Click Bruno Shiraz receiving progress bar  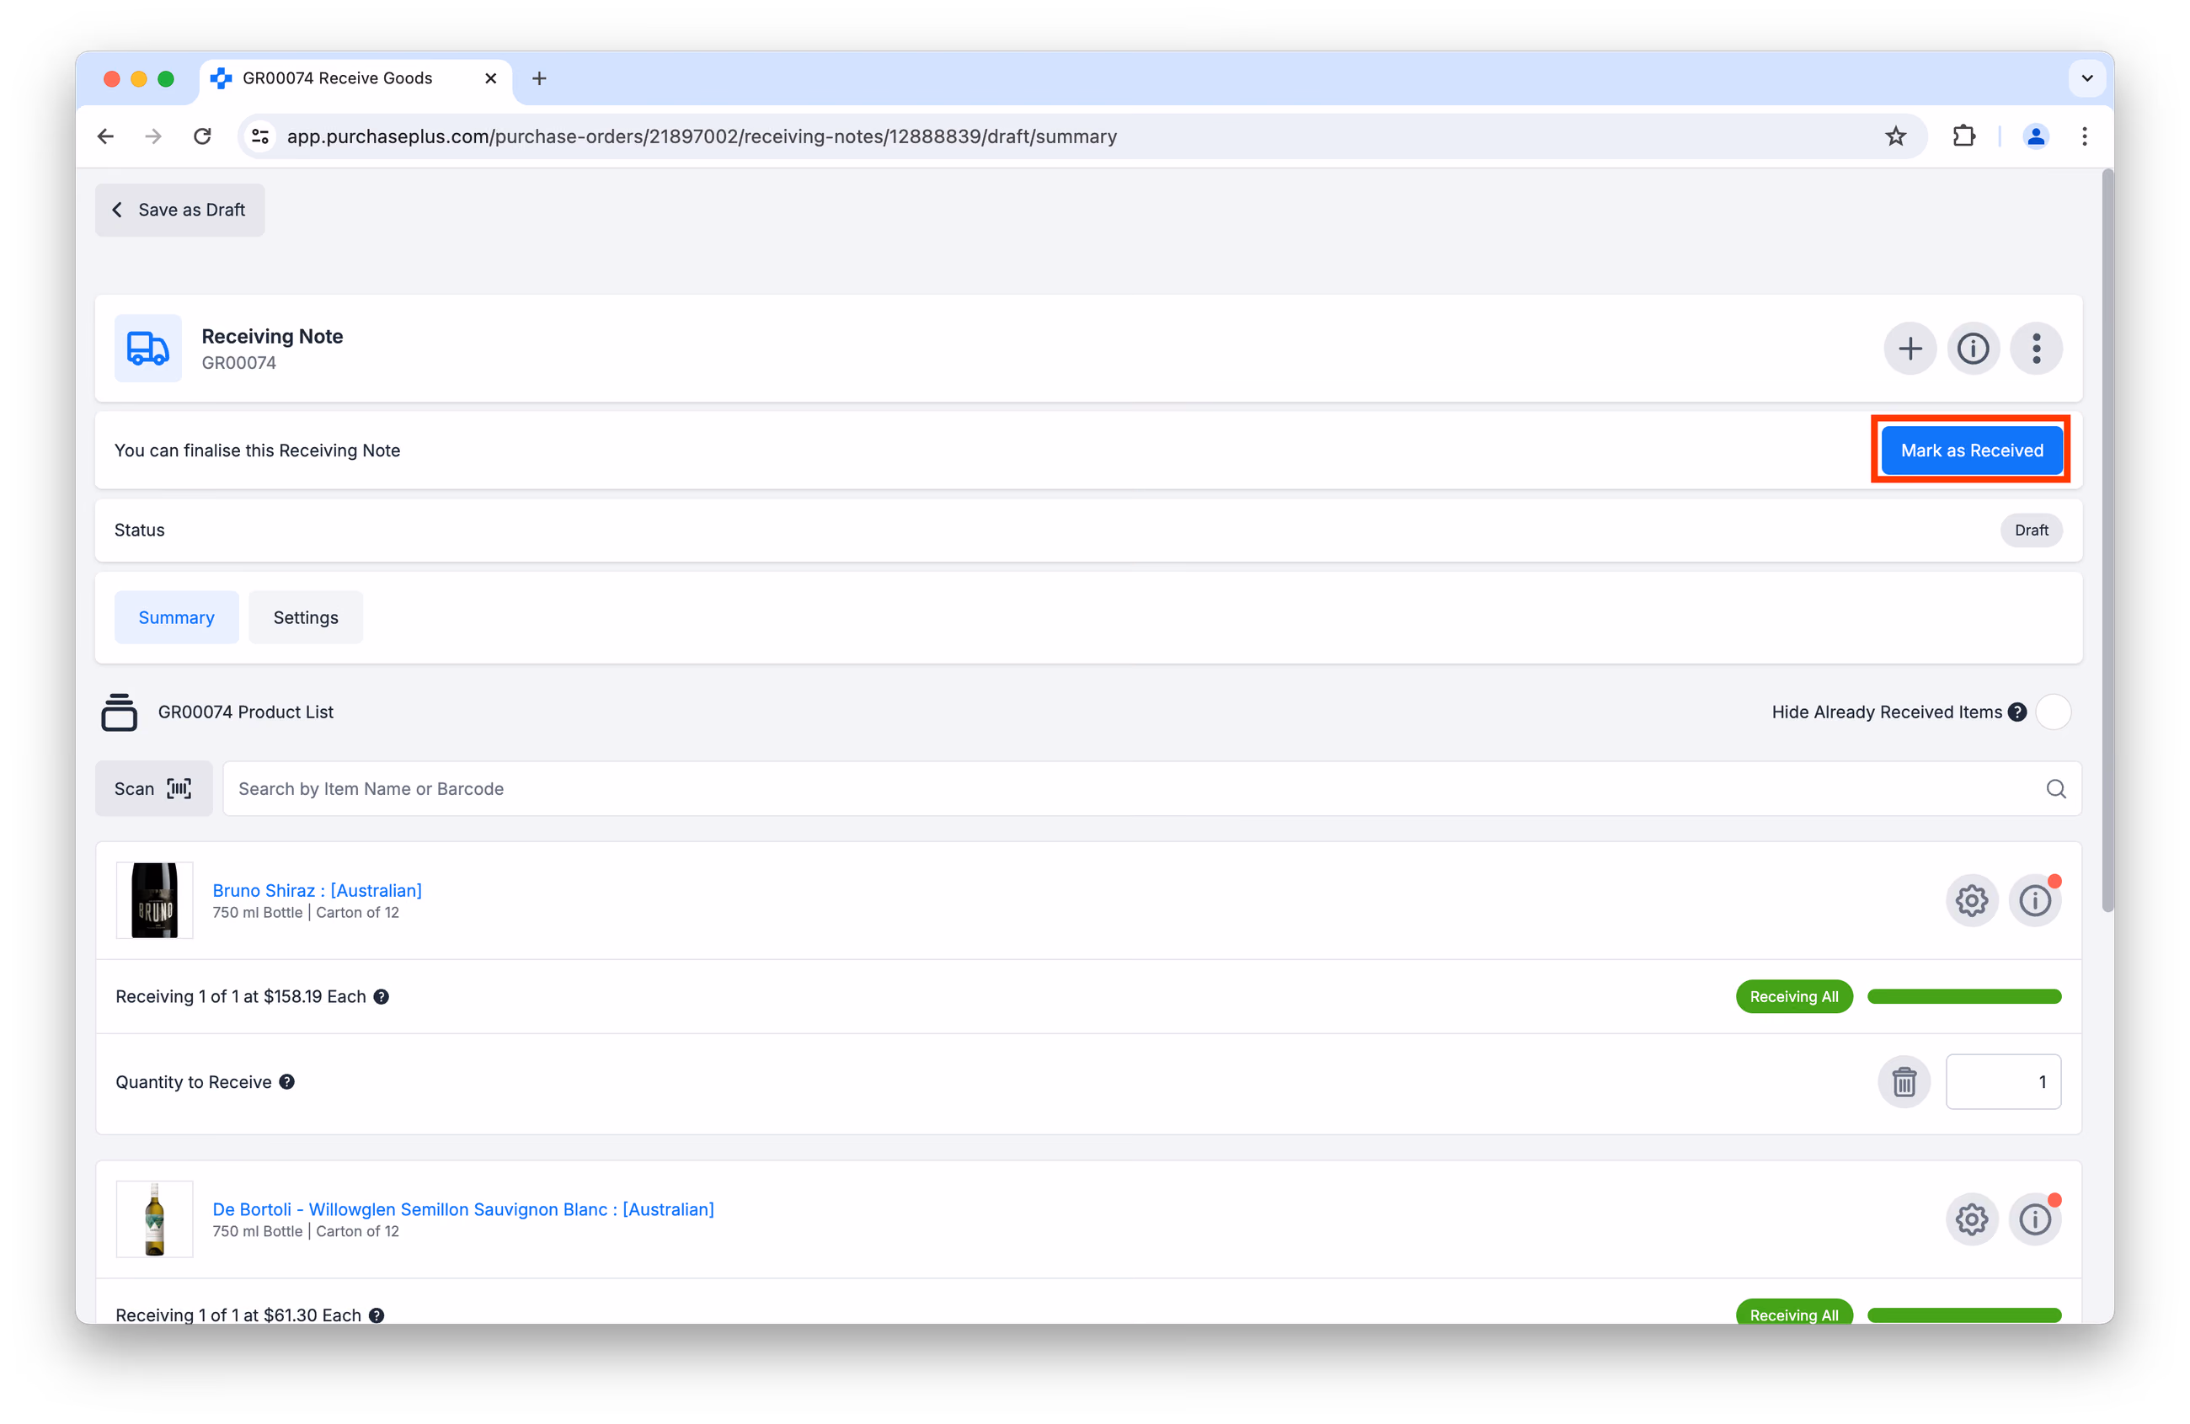tap(1963, 996)
